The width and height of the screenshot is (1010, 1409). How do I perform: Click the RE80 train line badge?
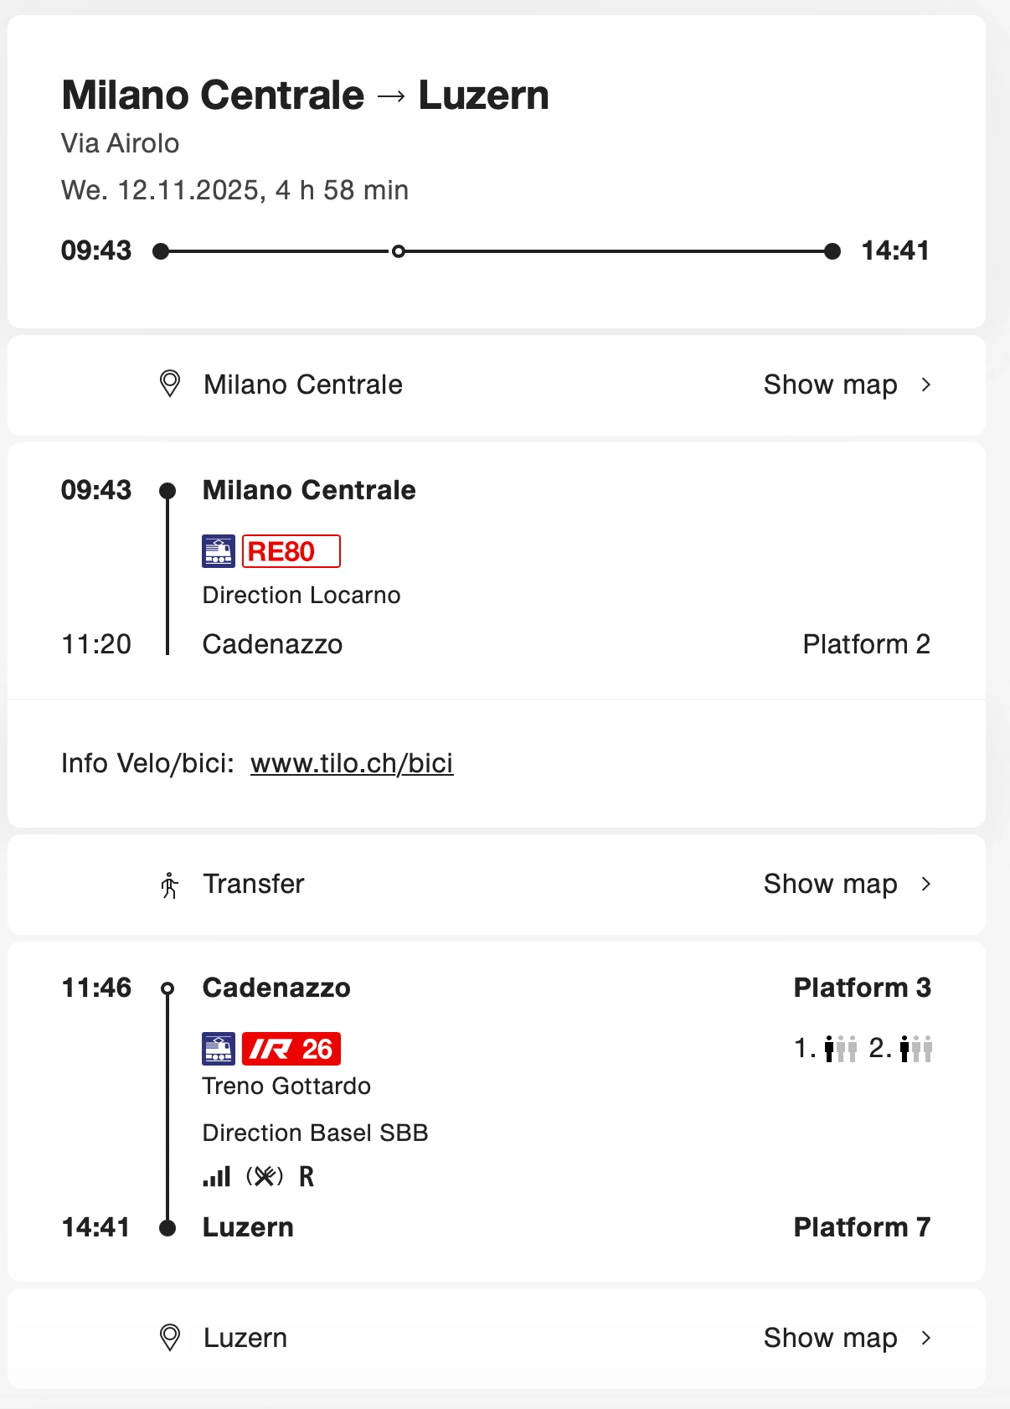[x=291, y=551]
